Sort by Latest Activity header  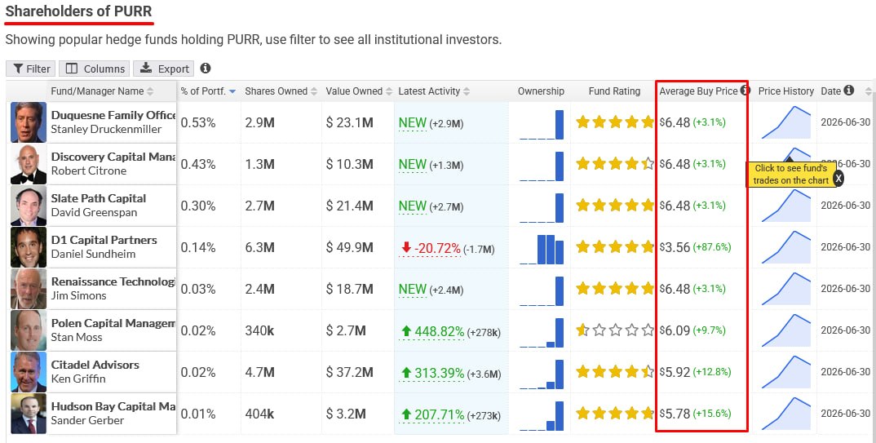click(x=434, y=91)
